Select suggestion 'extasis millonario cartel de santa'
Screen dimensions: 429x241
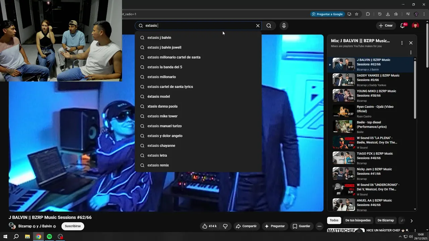(x=198, y=57)
